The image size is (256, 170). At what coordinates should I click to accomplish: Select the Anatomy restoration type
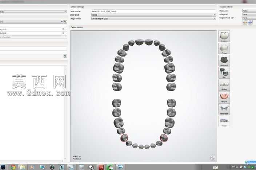point(224,37)
